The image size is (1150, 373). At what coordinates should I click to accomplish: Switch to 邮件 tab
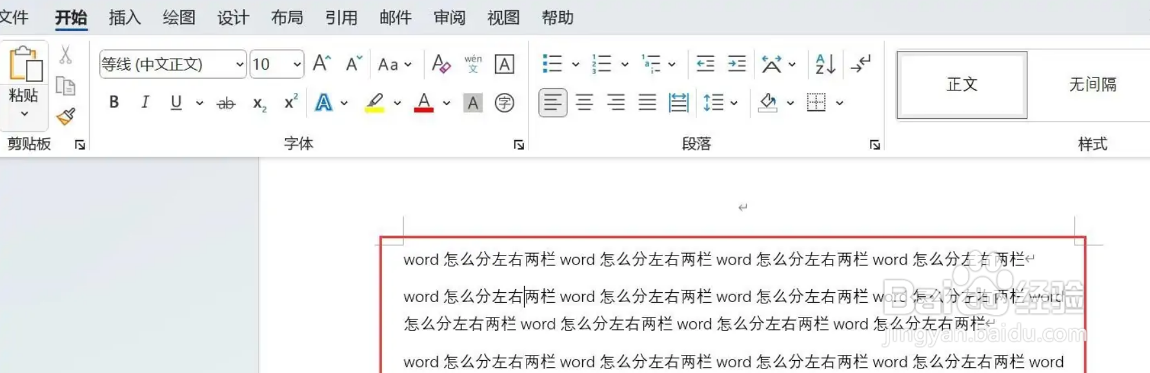396,17
